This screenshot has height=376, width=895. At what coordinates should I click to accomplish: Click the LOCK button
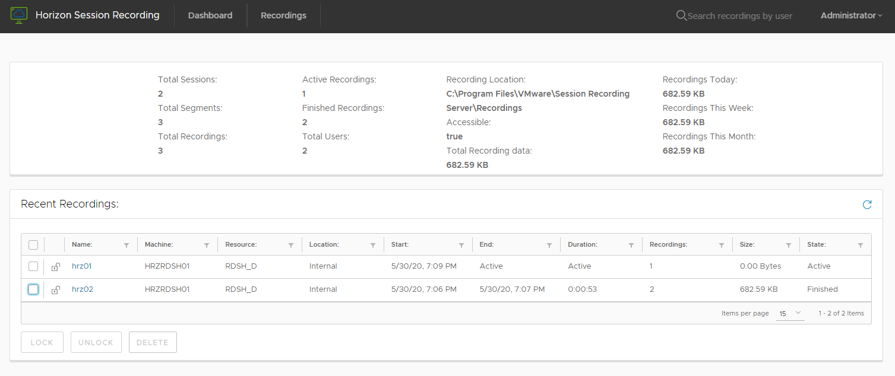(x=42, y=342)
